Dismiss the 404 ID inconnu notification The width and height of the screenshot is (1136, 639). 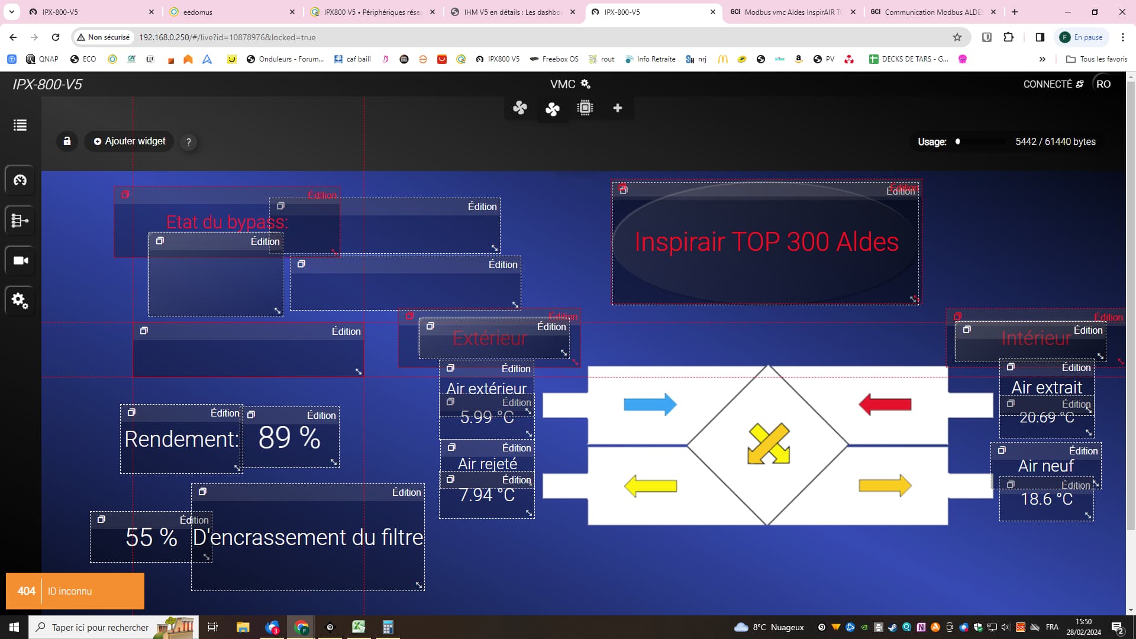pos(75,591)
